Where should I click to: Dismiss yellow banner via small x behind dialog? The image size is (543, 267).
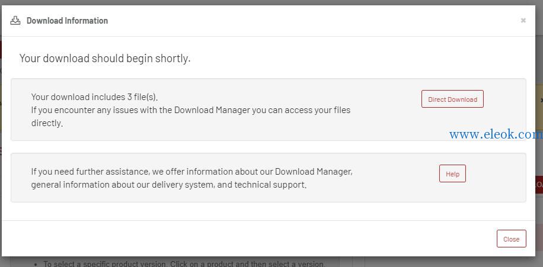tap(541, 100)
